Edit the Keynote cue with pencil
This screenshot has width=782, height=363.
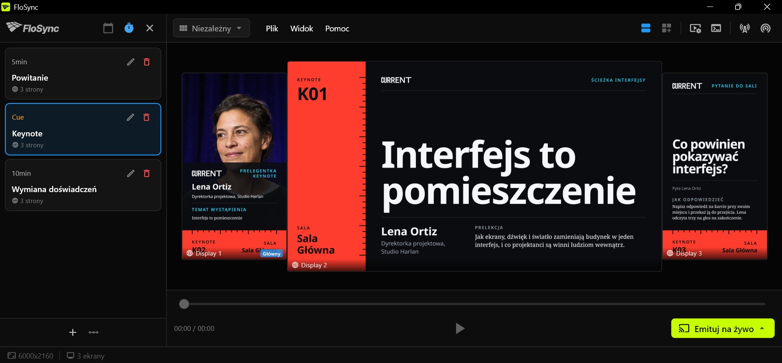130,117
